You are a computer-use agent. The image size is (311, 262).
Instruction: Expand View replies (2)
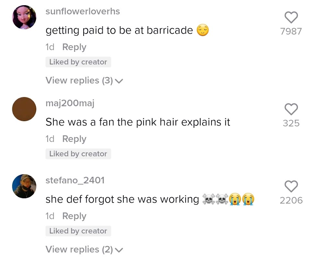[x=84, y=249]
